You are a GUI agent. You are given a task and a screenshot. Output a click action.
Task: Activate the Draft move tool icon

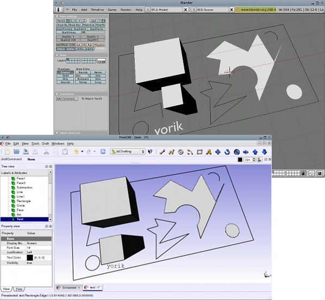click(218, 152)
